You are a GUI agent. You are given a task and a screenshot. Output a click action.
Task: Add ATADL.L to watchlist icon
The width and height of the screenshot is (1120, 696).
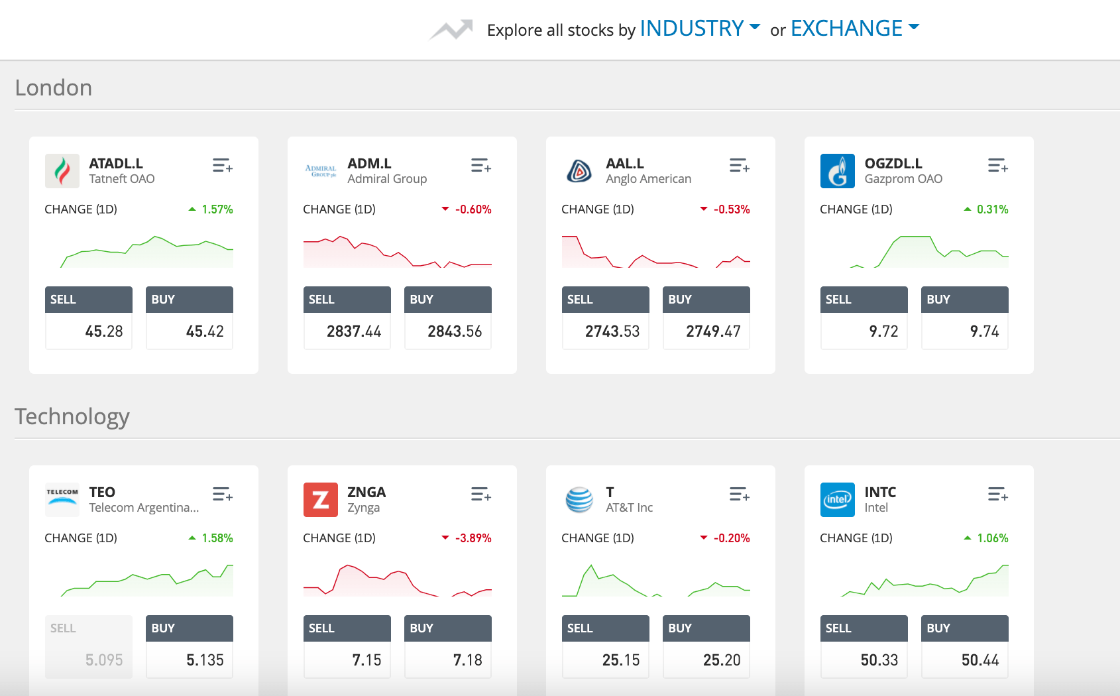tap(223, 165)
